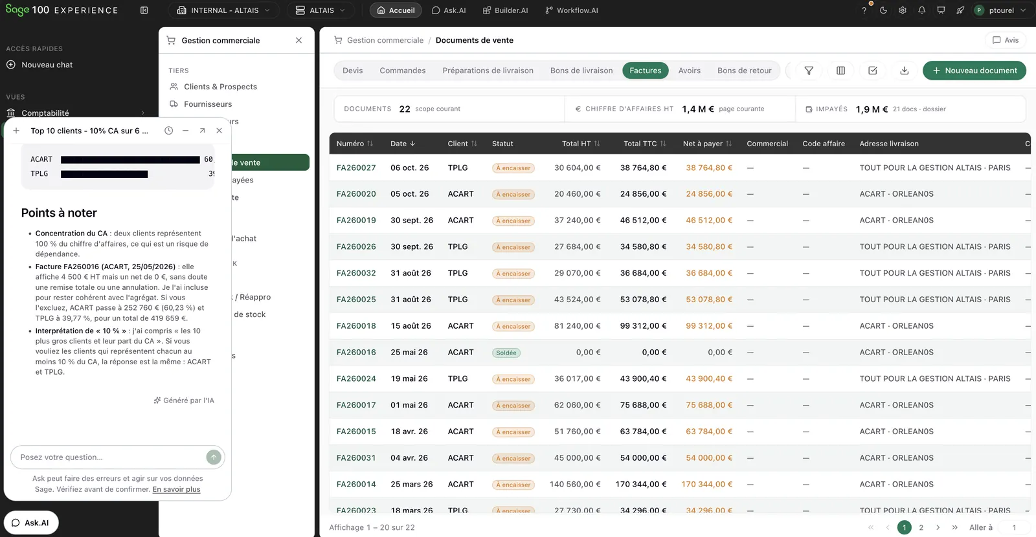Open the ALTAIS database dropdown
The height and width of the screenshot is (537, 1036).
[321, 10]
